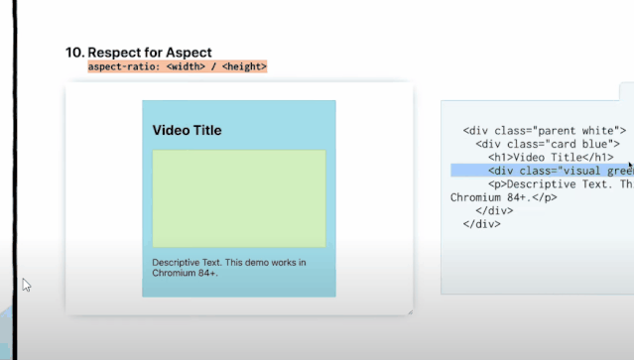Click the resize handle of the demo box
Image resolution: width=634 pixels, height=360 pixels.
410,312
